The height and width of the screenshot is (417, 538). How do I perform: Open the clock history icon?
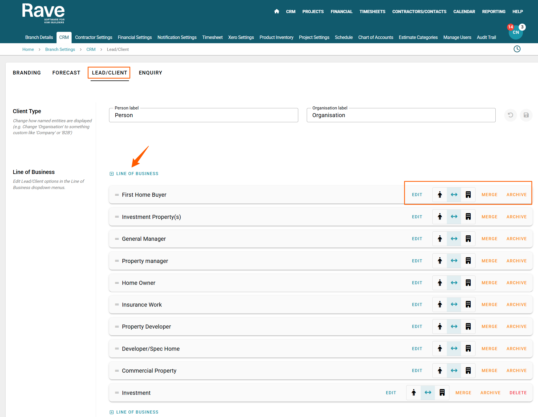517,49
